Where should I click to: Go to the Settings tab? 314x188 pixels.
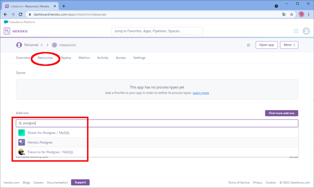(x=139, y=58)
